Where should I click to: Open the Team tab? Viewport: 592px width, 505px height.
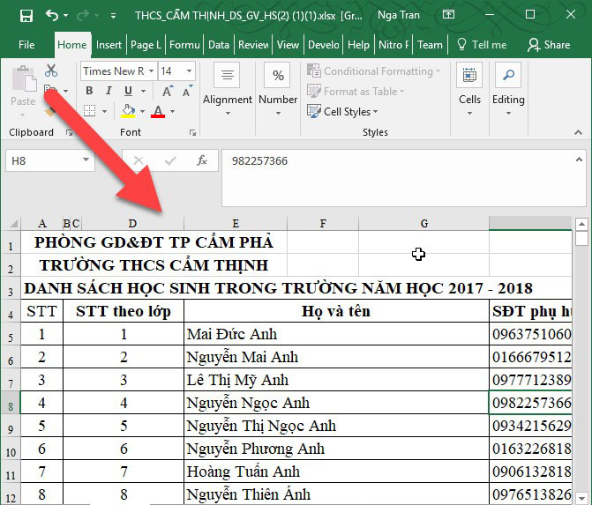pyautogui.click(x=430, y=45)
